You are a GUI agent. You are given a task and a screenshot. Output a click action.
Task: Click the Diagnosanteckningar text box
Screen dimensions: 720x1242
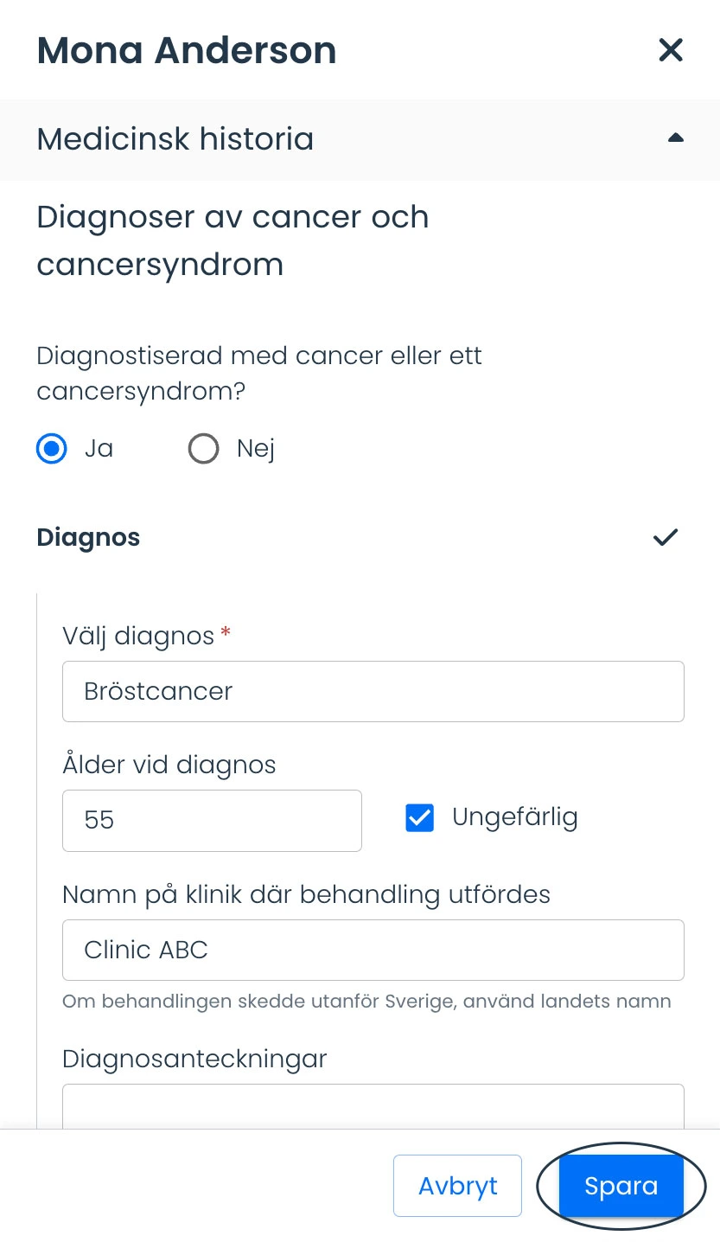[373, 1105]
